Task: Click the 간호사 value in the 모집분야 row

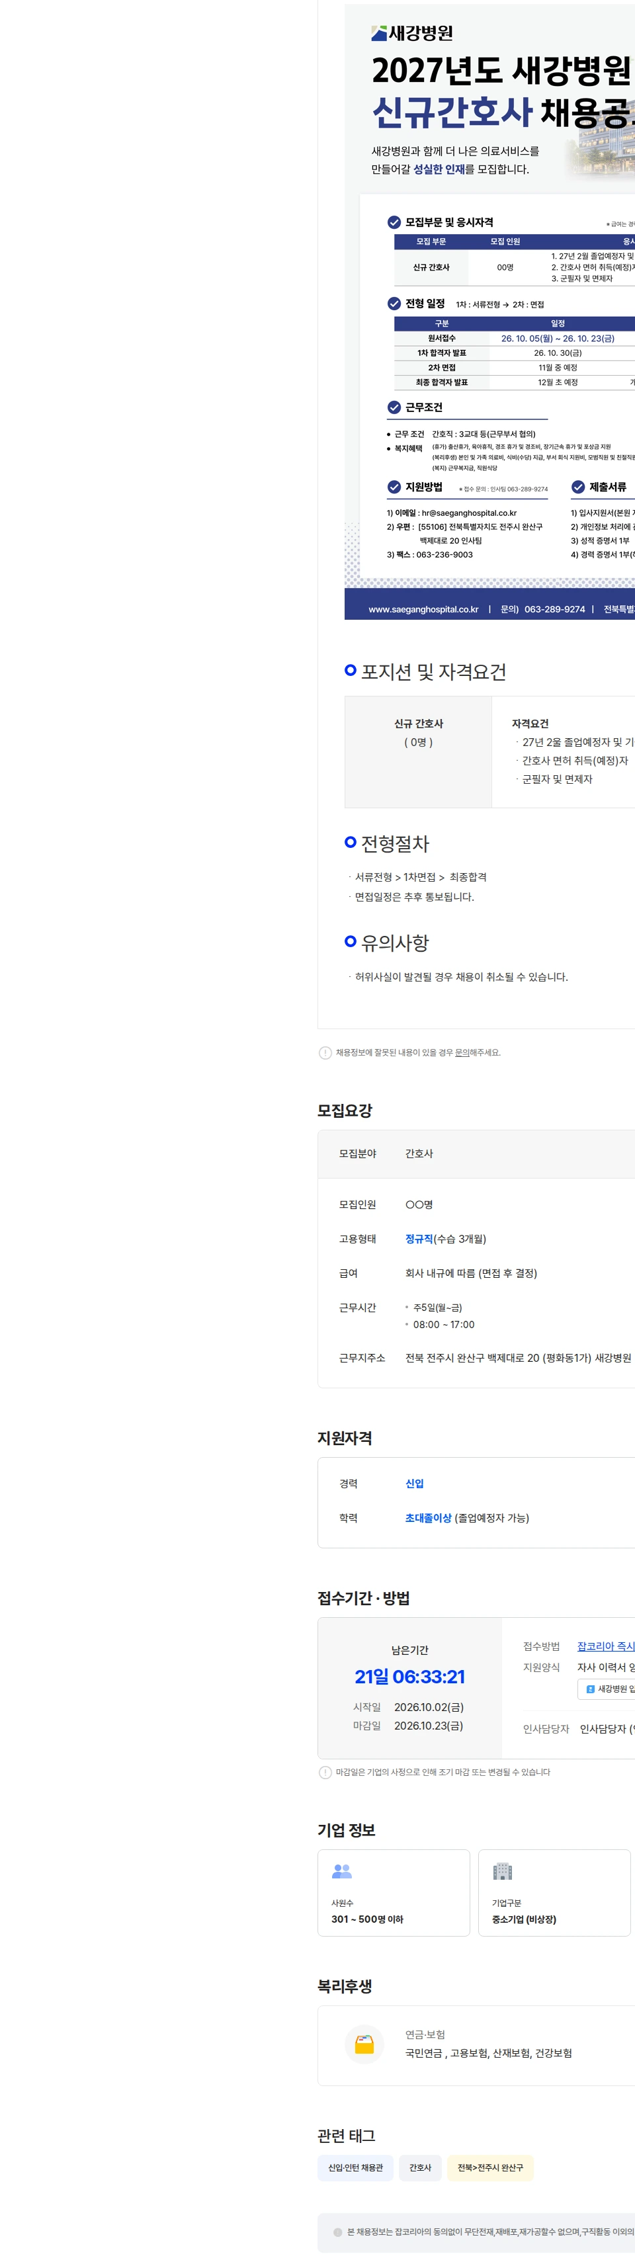Action: pos(419,1154)
